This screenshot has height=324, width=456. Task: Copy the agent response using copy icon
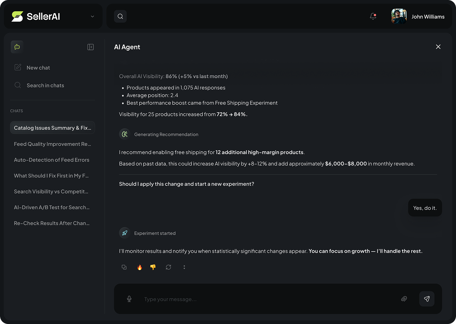pos(124,267)
